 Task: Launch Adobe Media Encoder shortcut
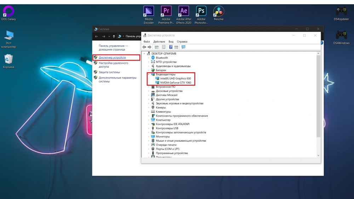[149, 15]
